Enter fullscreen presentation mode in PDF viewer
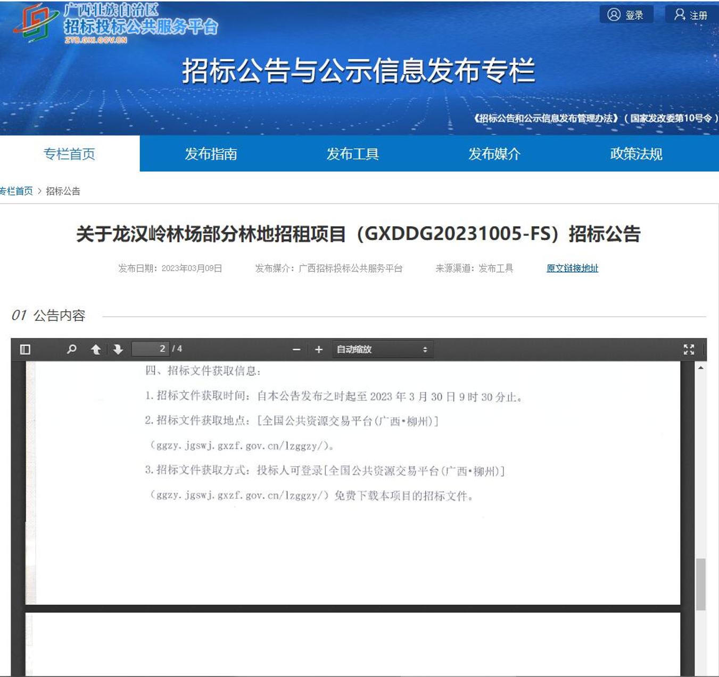 click(689, 350)
